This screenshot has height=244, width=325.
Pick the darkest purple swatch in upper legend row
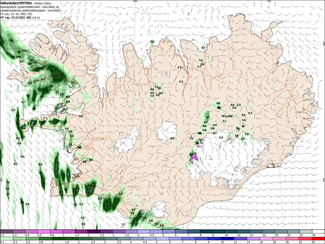tap(94, 232)
